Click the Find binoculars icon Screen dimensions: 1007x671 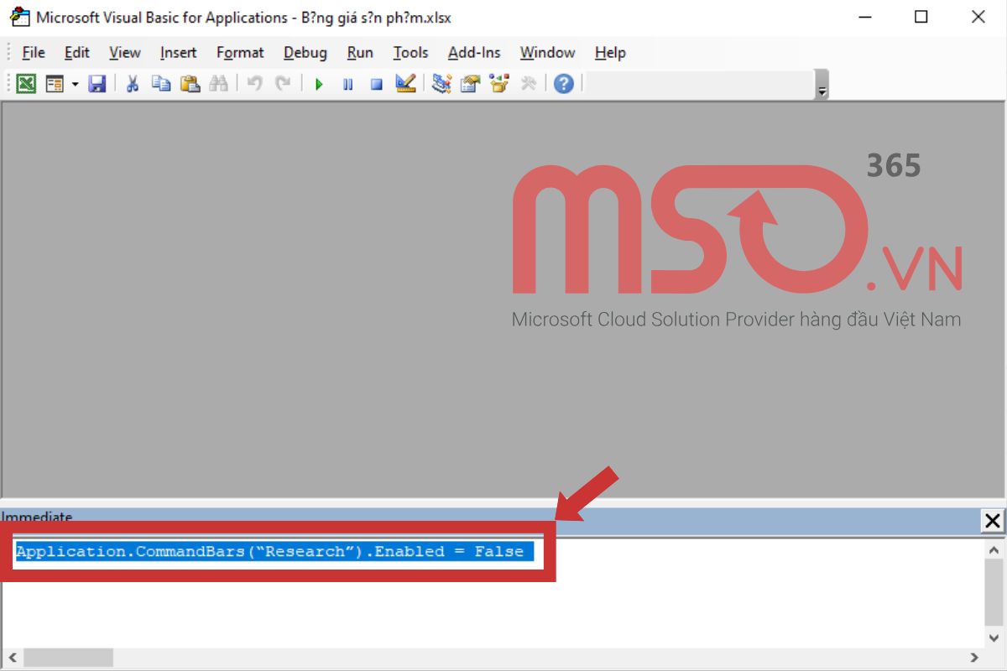coord(218,84)
